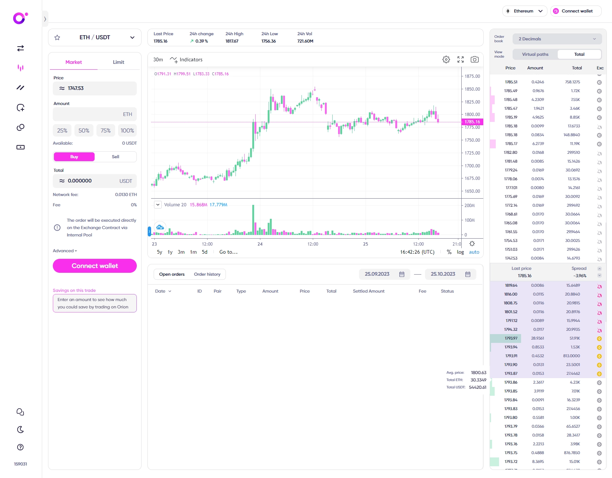Toggle dark mode with the moon icon
This screenshot has height=478, width=612.
(20, 430)
